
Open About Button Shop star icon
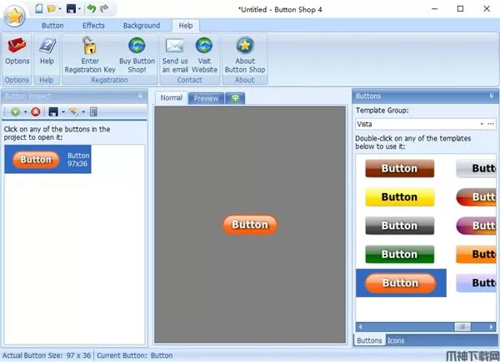coord(245,45)
